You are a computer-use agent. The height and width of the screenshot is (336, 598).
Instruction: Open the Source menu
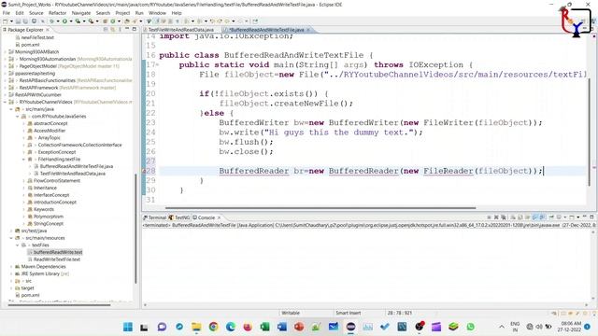tap(36, 13)
